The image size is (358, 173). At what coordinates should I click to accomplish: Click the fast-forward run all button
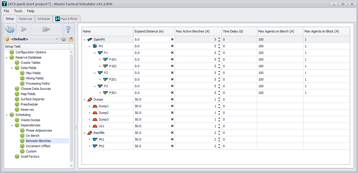coord(46,29)
